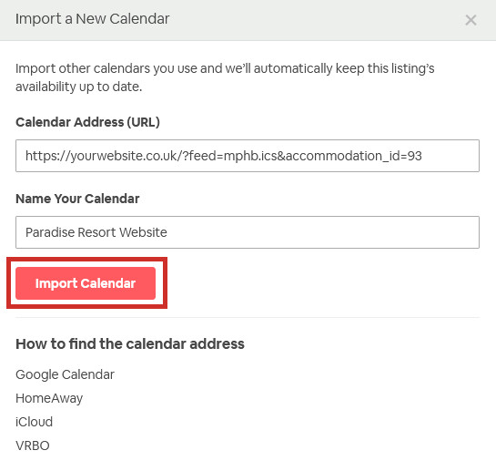Click the Name Your Calendar label
The width and height of the screenshot is (496, 471).
point(77,199)
